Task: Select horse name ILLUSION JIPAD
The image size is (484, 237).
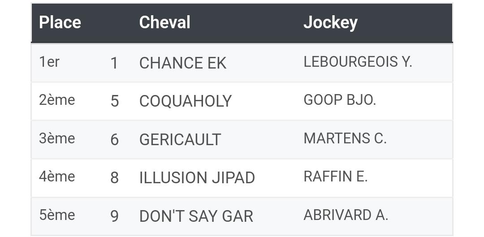Action: pos(197,178)
